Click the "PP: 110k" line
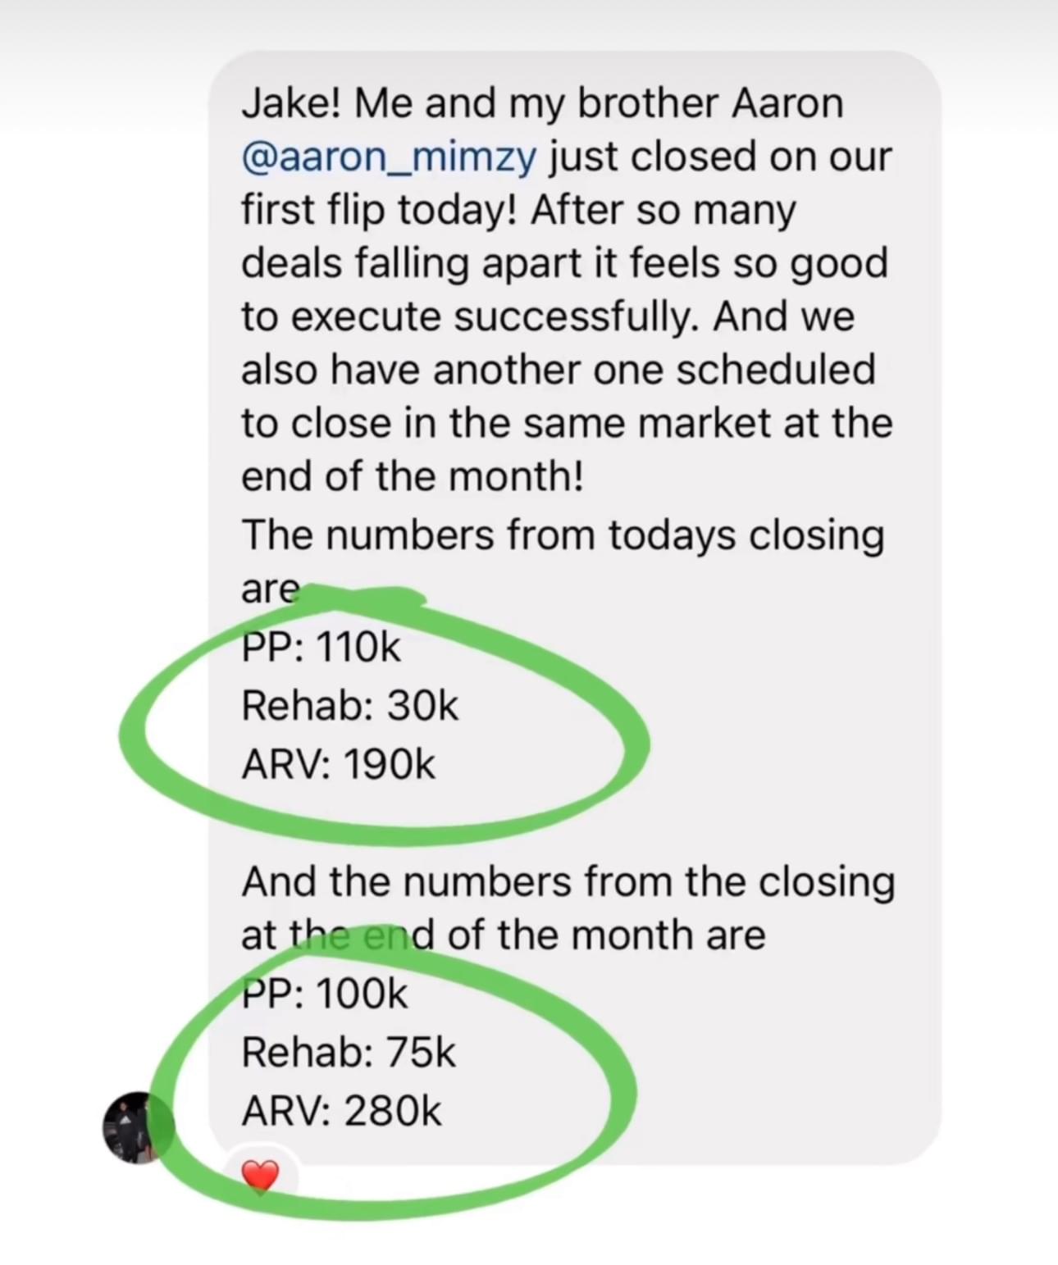The width and height of the screenshot is (1058, 1265). pyautogui.click(x=321, y=648)
